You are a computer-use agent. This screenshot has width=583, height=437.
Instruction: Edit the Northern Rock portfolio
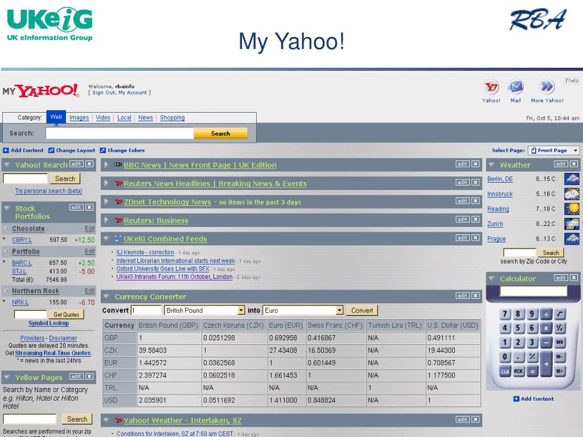89,291
